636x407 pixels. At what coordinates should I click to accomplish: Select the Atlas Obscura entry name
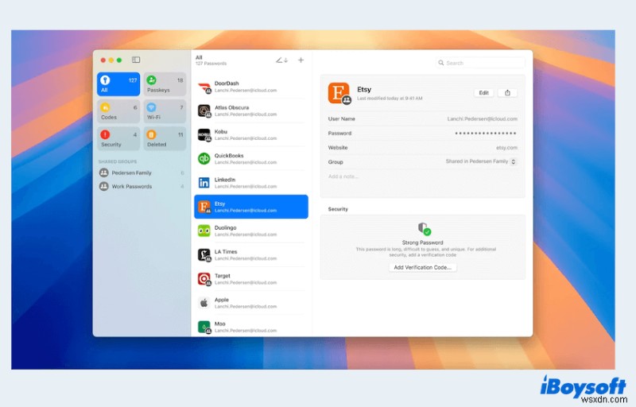point(231,107)
